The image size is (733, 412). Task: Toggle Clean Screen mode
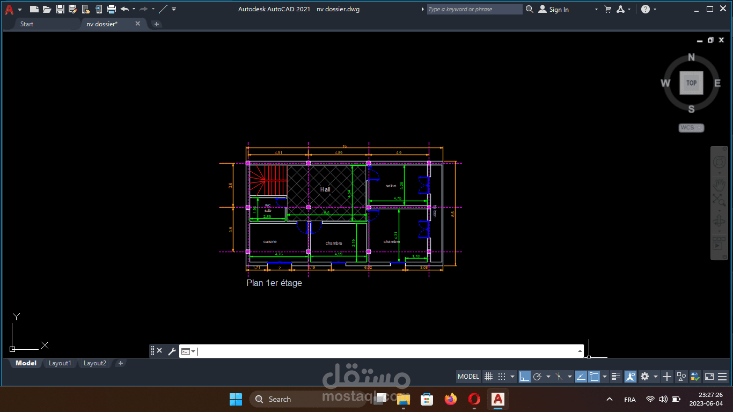[x=709, y=377]
